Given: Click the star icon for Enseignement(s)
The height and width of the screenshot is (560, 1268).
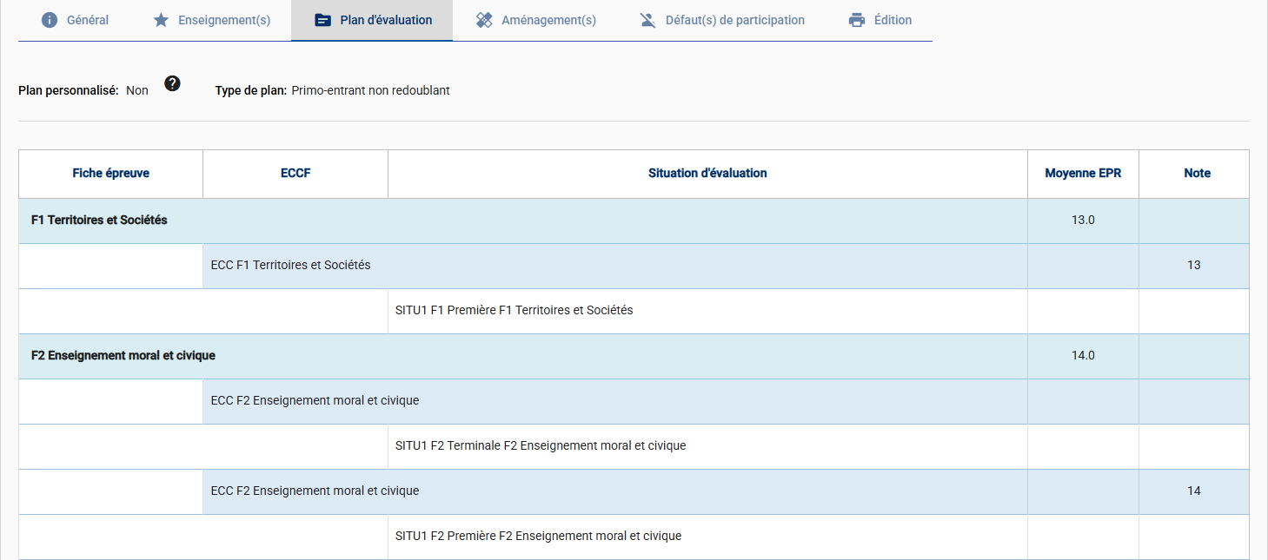Looking at the screenshot, I should 161,20.
